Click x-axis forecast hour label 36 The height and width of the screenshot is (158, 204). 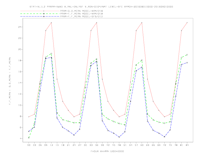coord(97,145)
